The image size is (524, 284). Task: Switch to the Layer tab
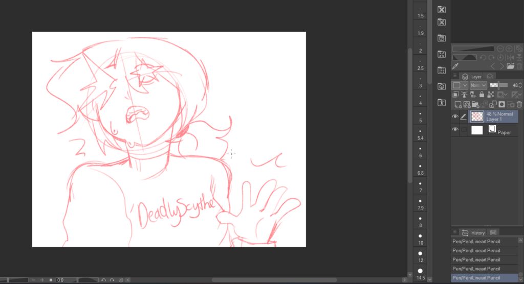pyautogui.click(x=472, y=77)
